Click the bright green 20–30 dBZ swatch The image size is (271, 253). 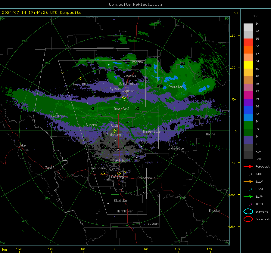[248, 125]
